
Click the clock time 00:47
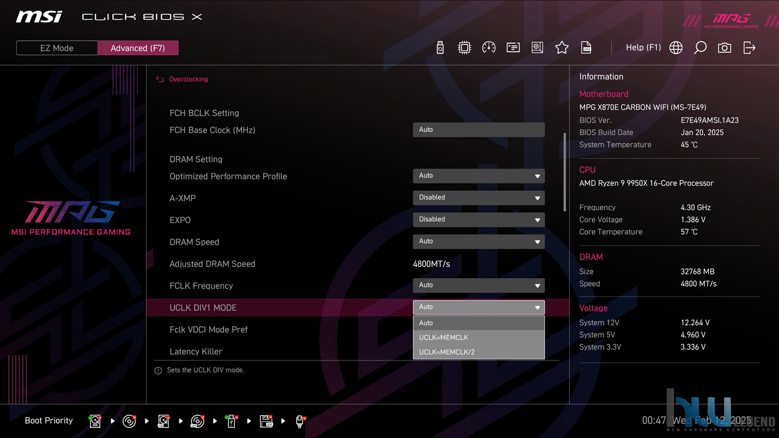[x=654, y=420]
